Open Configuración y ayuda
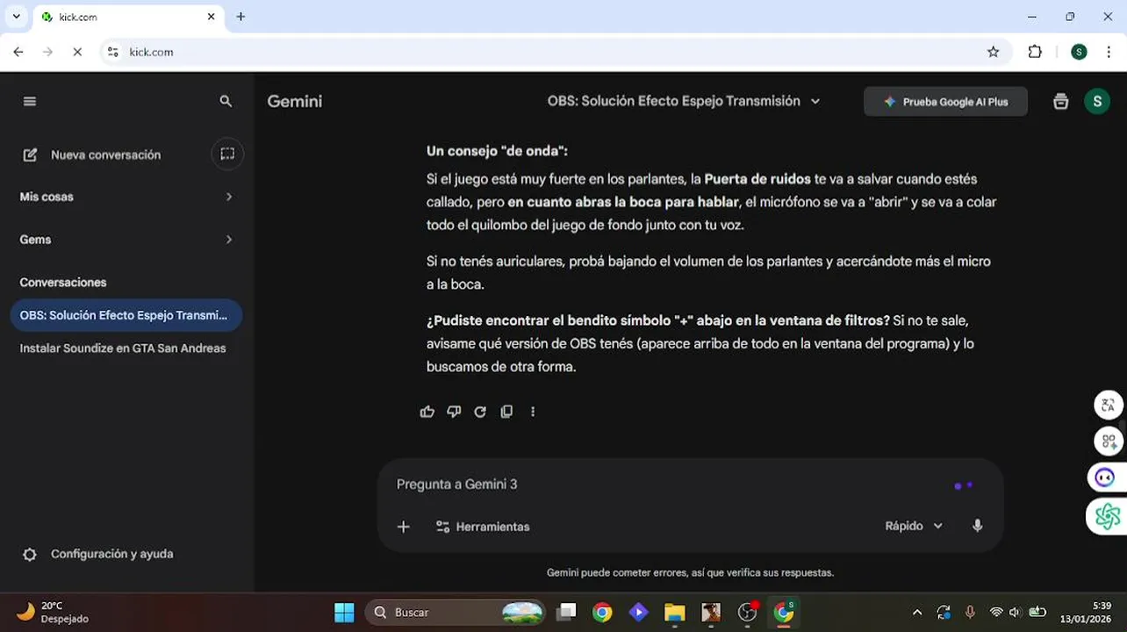The height and width of the screenshot is (632, 1127). [97, 554]
